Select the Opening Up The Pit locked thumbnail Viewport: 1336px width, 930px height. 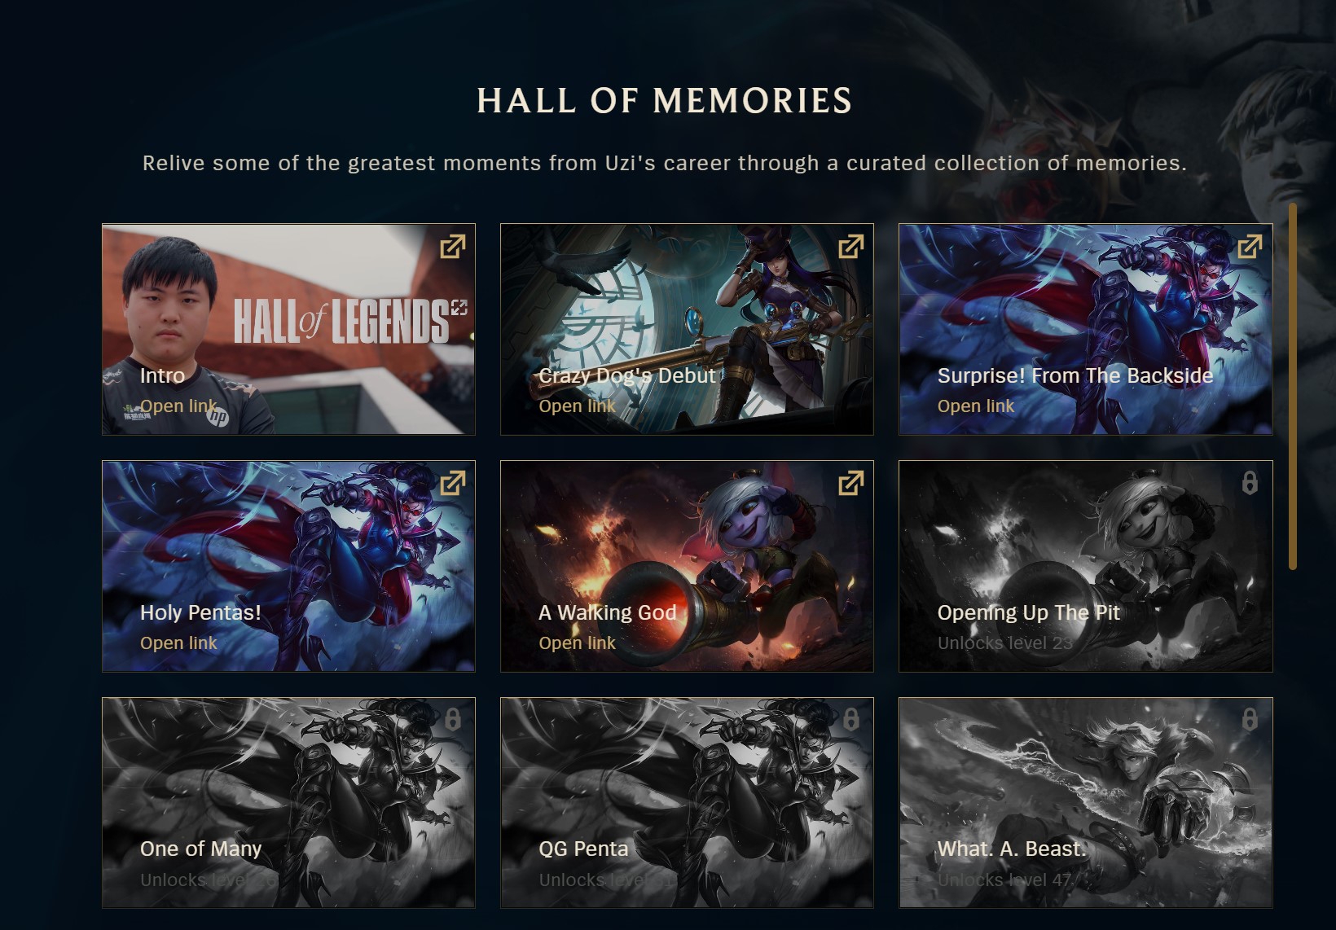pyautogui.click(x=1086, y=566)
